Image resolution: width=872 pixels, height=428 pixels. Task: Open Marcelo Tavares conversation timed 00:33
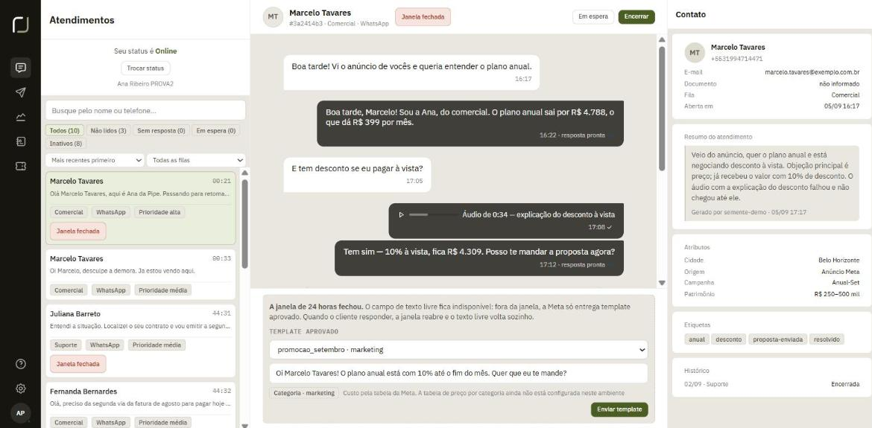(x=140, y=274)
